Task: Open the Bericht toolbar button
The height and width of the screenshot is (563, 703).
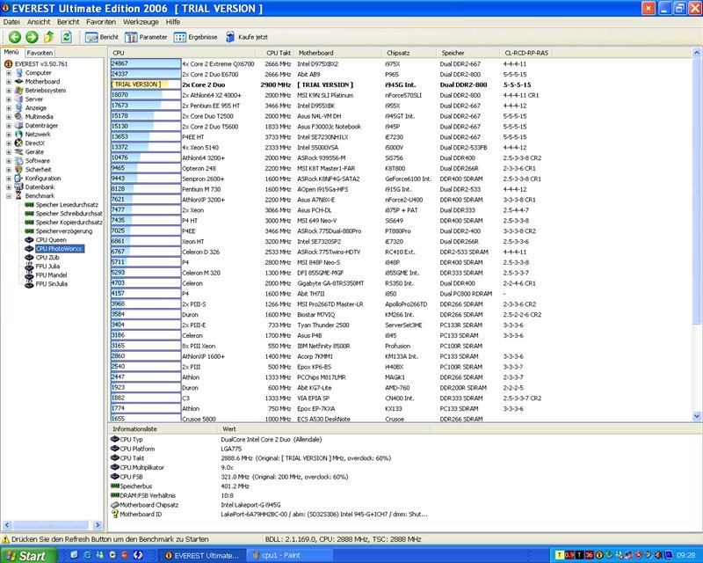Action: (102, 37)
